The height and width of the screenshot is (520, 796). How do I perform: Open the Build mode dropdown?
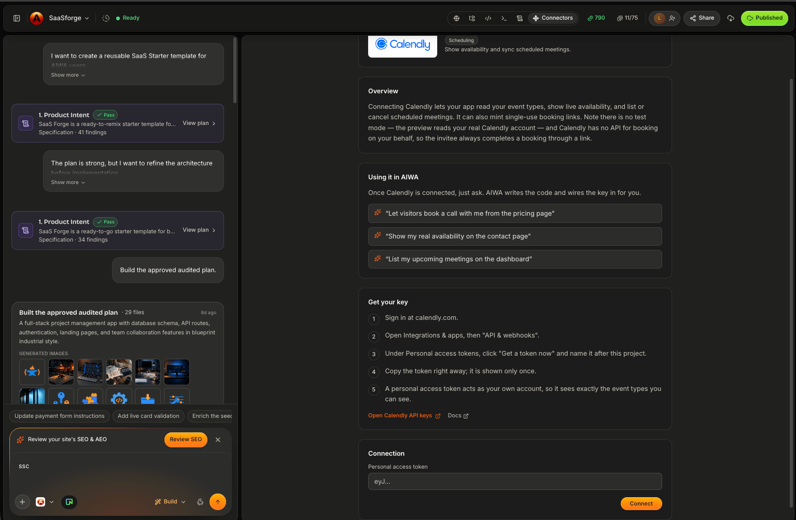tap(170, 502)
